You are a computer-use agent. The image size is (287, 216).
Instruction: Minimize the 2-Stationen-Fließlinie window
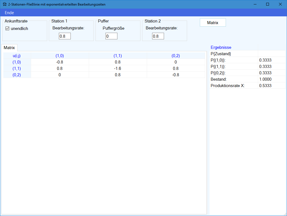point(255,4)
